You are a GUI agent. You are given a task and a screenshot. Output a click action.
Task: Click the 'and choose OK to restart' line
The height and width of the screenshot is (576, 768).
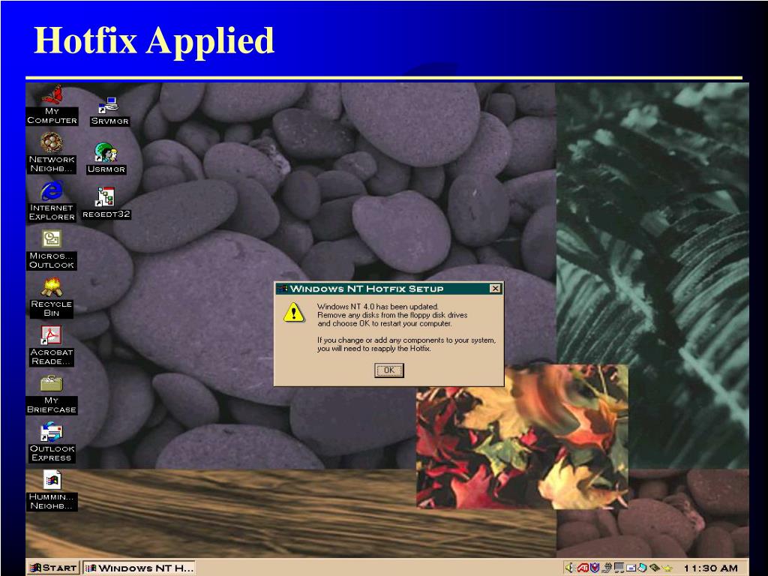pyautogui.click(x=385, y=323)
